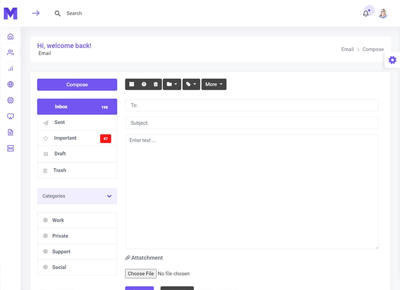
Task: Click the Subject input field
Action: coord(251,123)
